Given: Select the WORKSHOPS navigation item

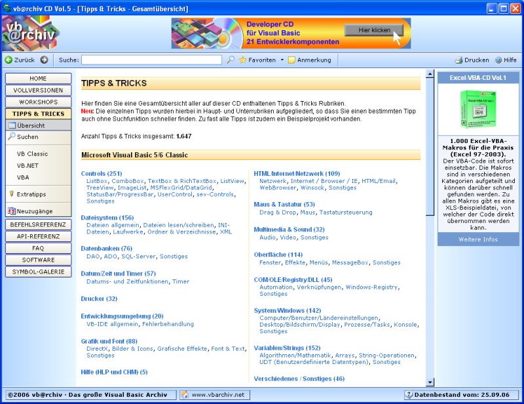Looking at the screenshot, I should 38,102.
